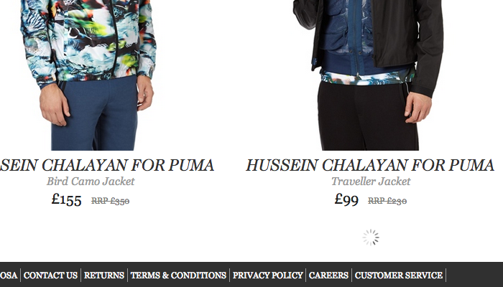Viewport: 503px width, 287px height.
Task: Go to the Returns footer link
Action: tap(104, 275)
